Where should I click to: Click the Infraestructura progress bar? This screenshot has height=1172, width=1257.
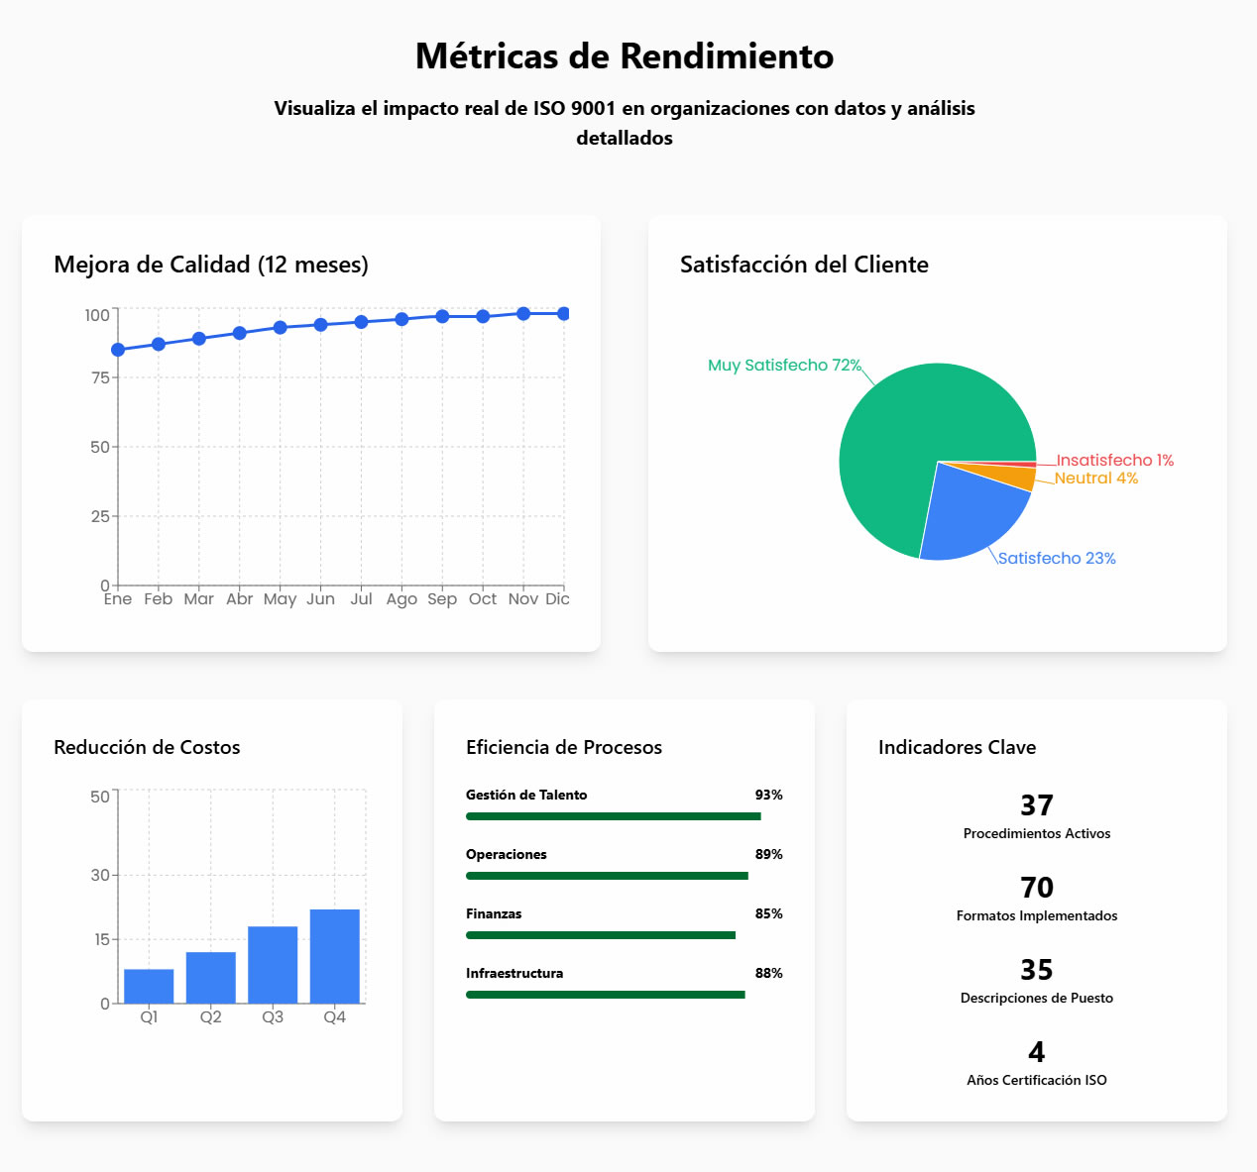605,995
